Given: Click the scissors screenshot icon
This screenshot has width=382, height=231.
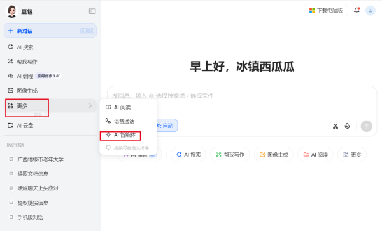Looking at the screenshot, I should click(336, 126).
